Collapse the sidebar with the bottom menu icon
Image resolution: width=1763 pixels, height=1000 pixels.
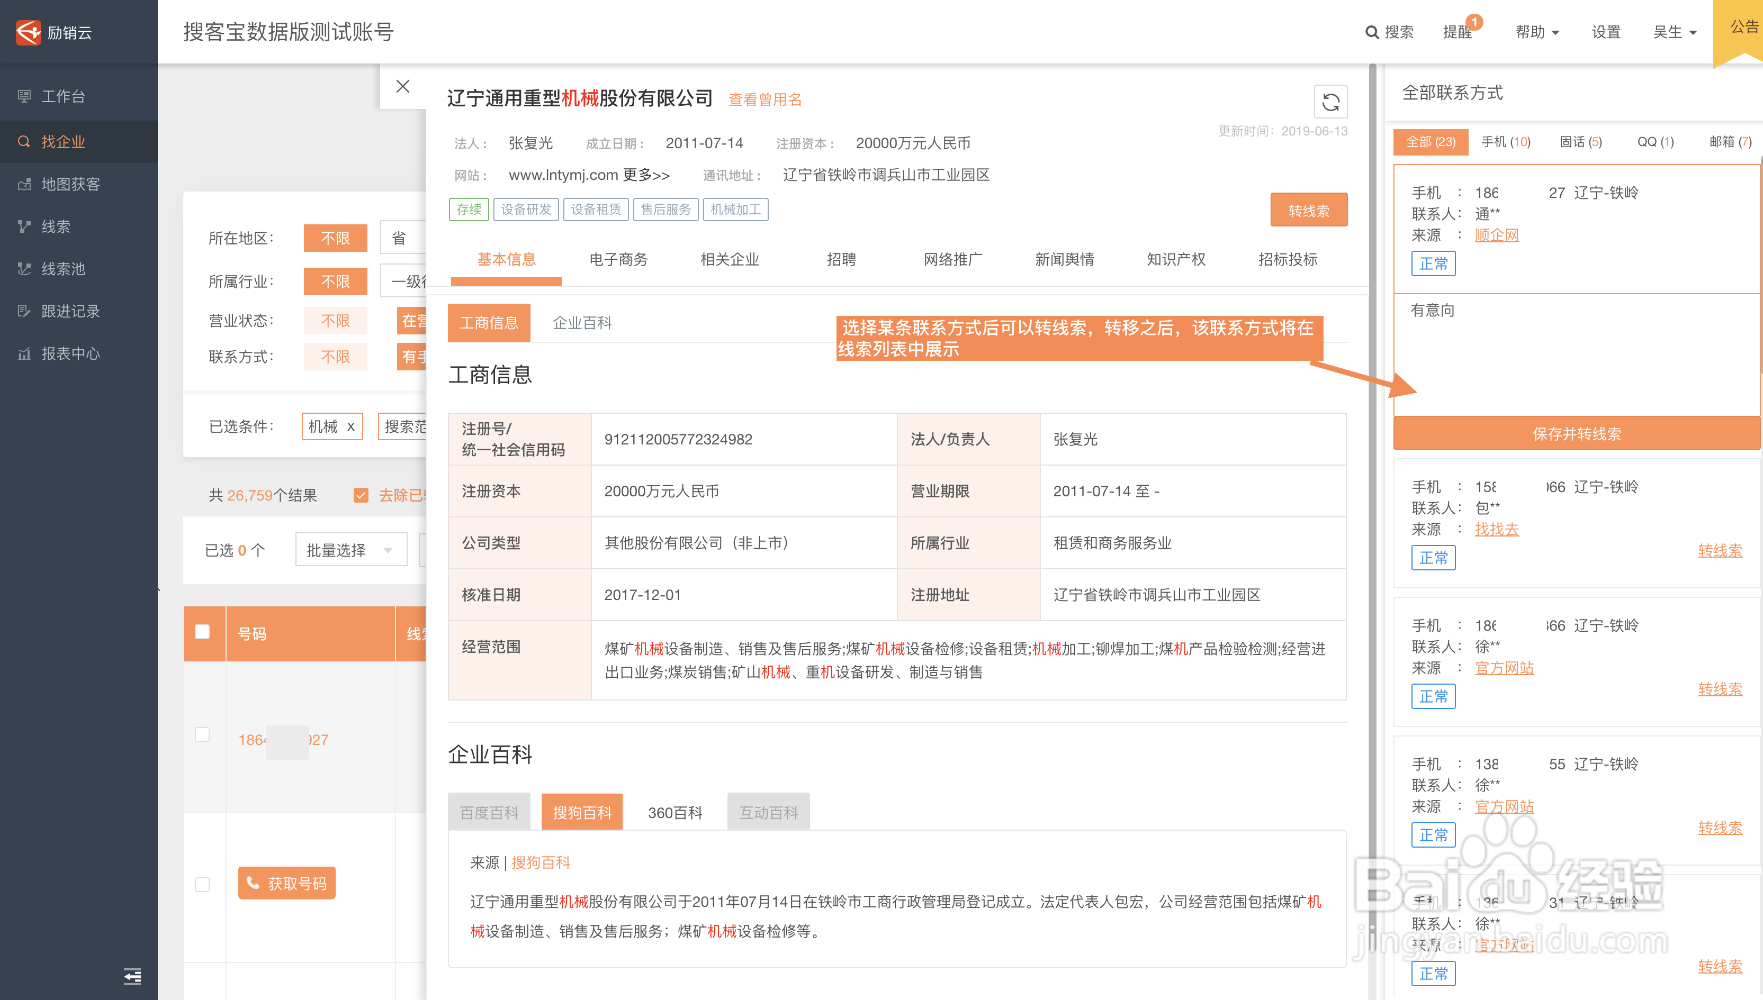point(132,976)
